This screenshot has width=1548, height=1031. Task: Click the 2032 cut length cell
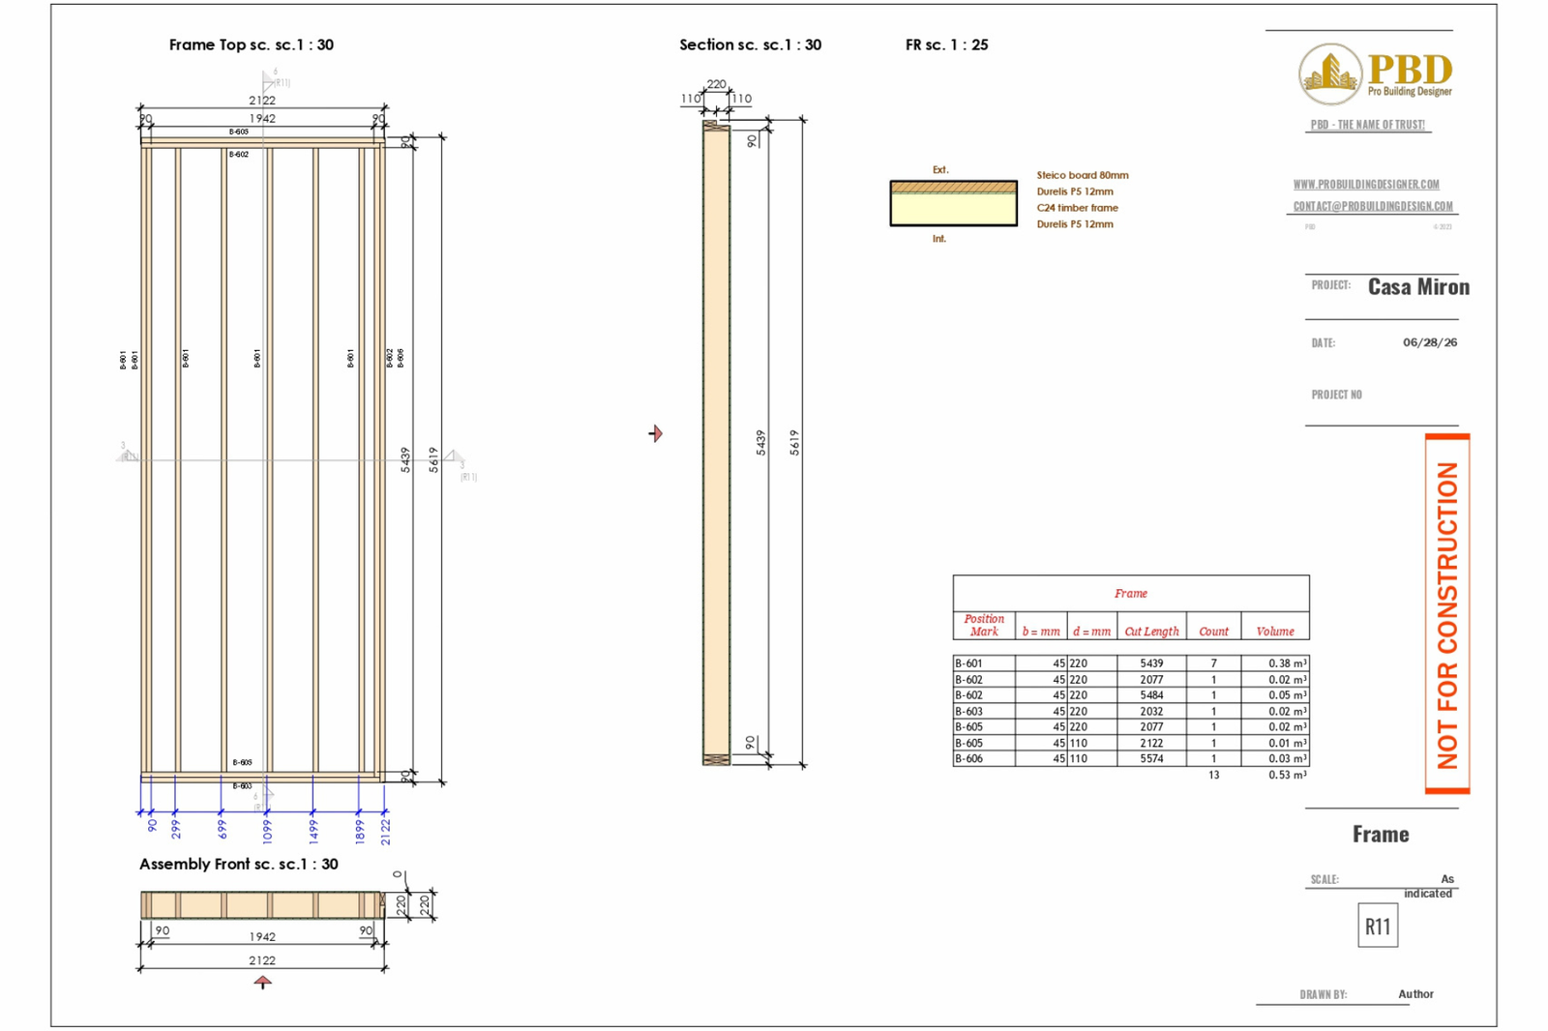pos(1151,711)
